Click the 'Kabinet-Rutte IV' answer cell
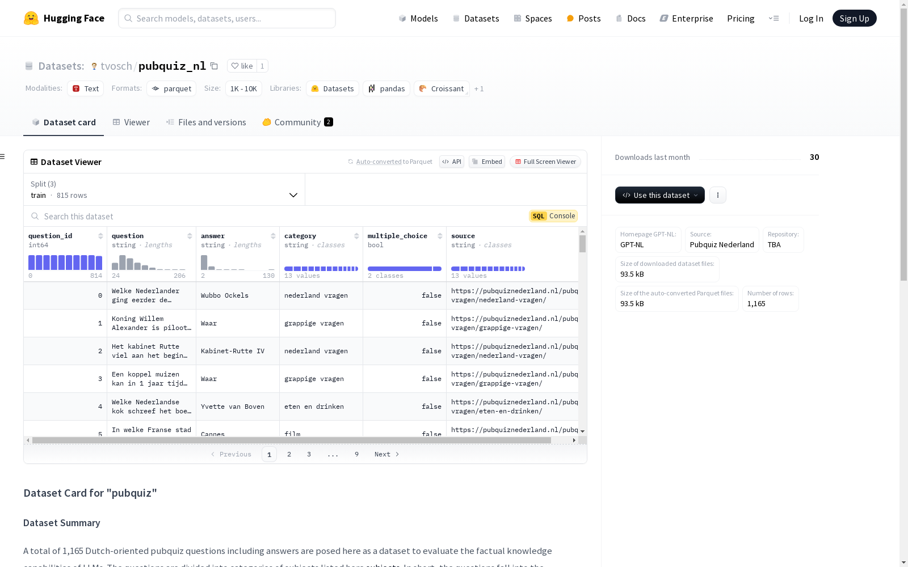This screenshot has height=567, width=908. click(x=238, y=351)
